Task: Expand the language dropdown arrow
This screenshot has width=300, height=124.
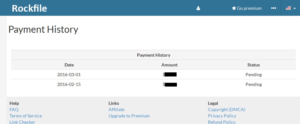Action: (294, 8)
